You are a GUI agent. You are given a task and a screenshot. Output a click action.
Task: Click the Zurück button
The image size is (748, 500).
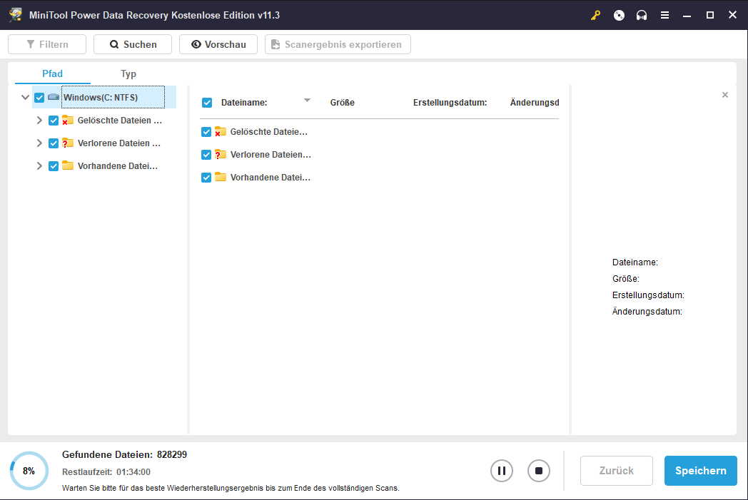617,471
